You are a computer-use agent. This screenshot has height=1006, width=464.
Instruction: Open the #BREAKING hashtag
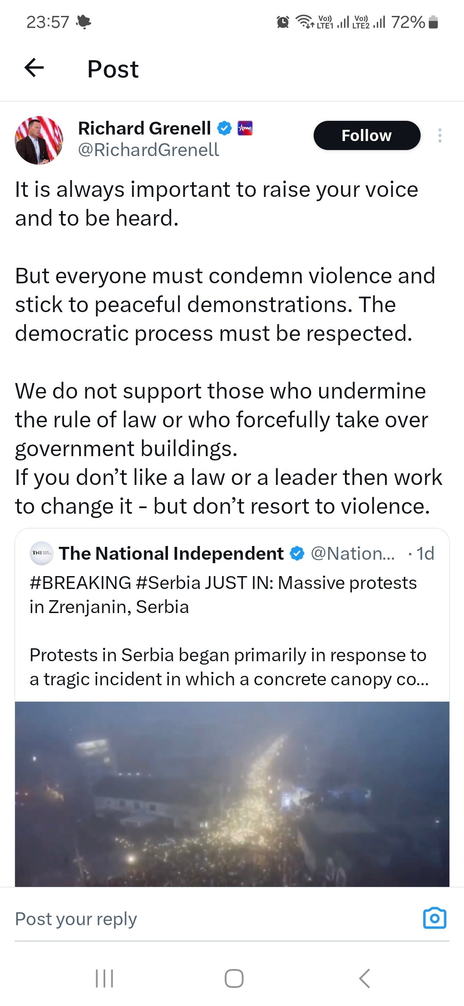[x=80, y=583]
